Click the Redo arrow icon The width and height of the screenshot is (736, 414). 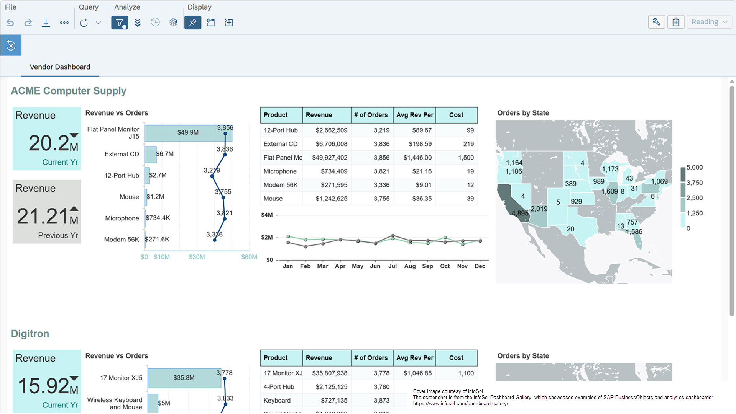pyautogui.click(x=28, y=23)
